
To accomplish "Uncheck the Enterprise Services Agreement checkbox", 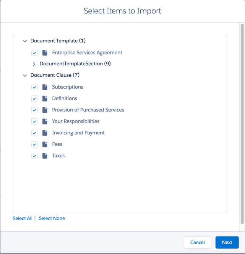I will [x=34, y=53].
